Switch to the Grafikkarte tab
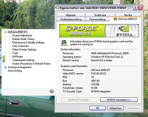 (100, 15)
